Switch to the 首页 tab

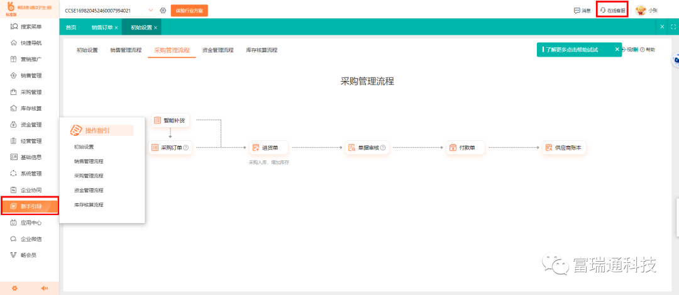(71, 27)
